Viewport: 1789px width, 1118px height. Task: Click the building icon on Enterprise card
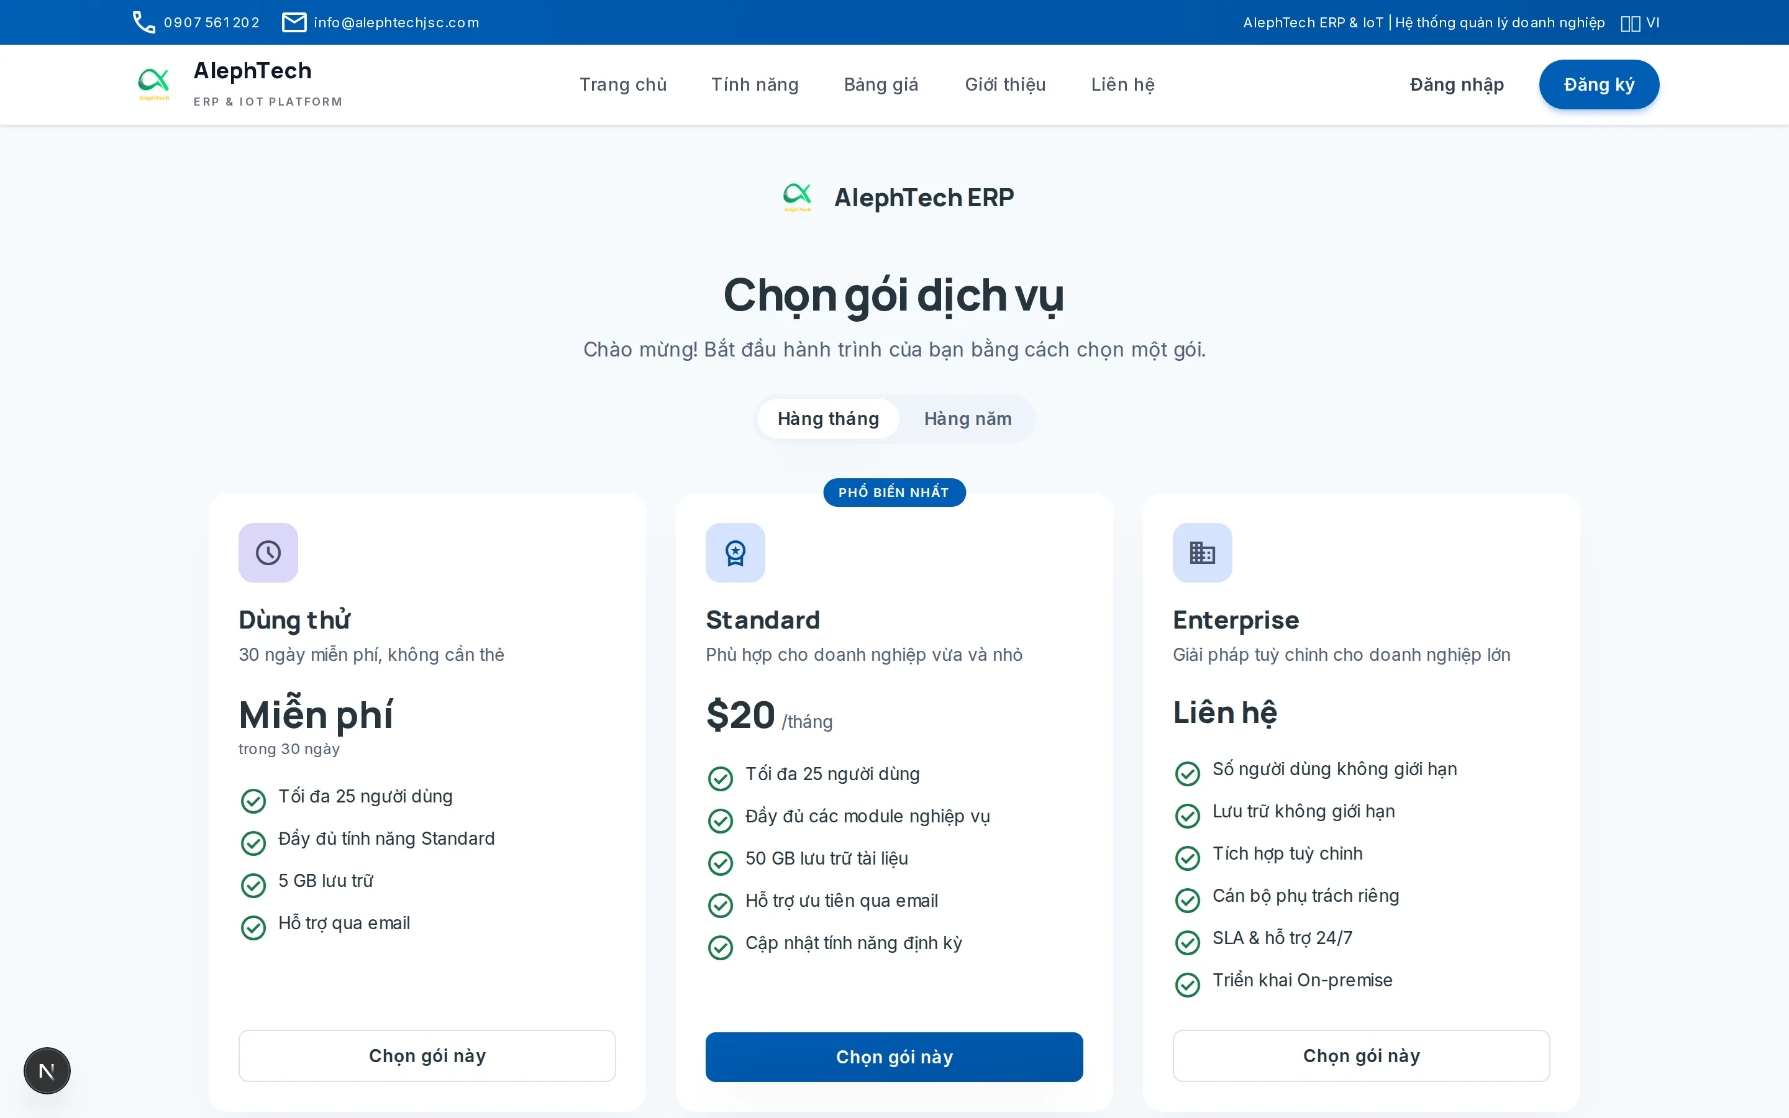pos(1203,552)
